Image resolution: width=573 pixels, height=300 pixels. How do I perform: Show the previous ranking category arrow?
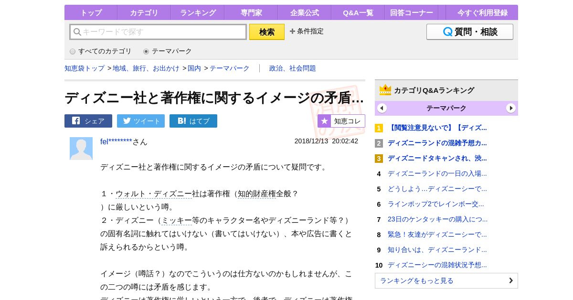click(x=382, y=108)
